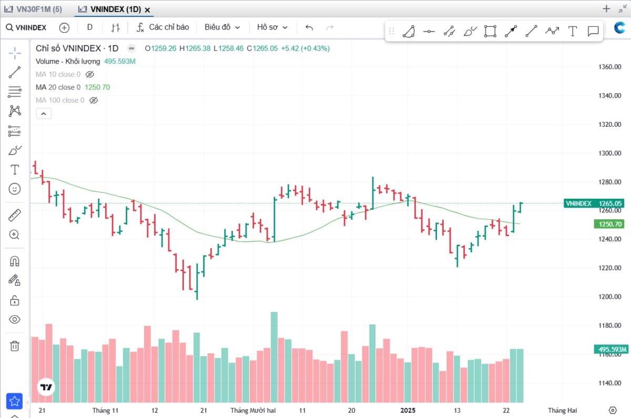
Task: Select the brush tool in left sidebar
Action: click(x=15, y=150)
